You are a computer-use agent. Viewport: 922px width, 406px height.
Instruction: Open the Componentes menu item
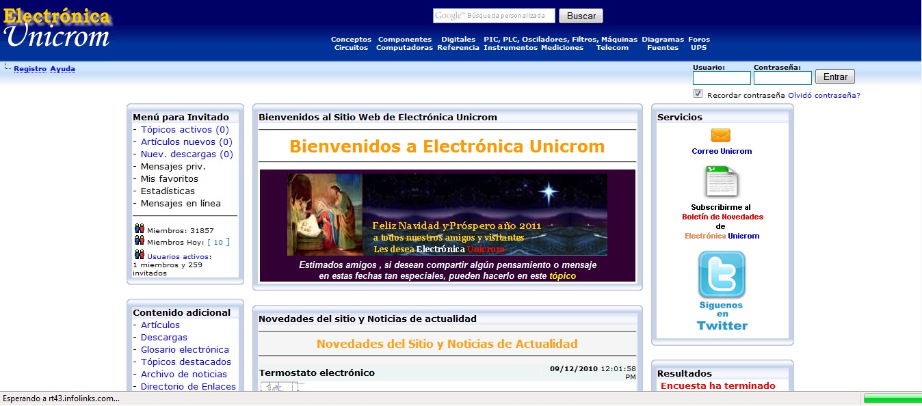tap(405, 40)
